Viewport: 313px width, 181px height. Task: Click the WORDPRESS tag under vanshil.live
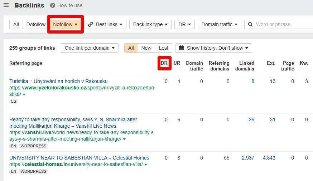(x=33, y=146)
